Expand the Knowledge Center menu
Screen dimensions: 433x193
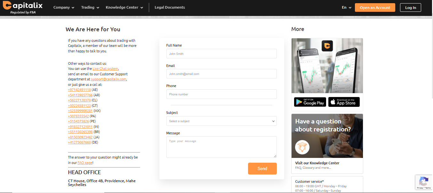tap(124, 7)
